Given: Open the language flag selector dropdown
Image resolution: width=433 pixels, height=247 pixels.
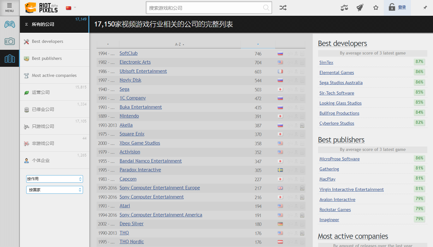Looking at the screenshot, I should tap(71, 8).
